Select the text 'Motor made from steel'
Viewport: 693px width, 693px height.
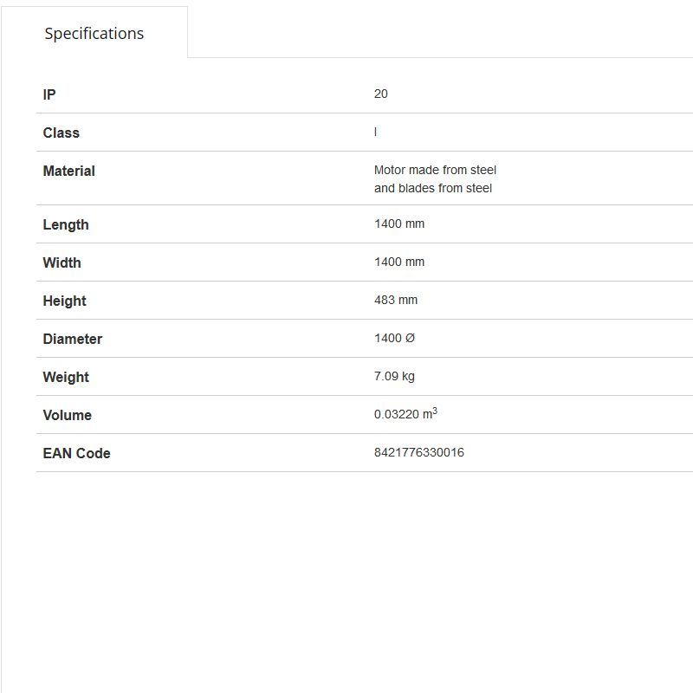tap(435, 170)
